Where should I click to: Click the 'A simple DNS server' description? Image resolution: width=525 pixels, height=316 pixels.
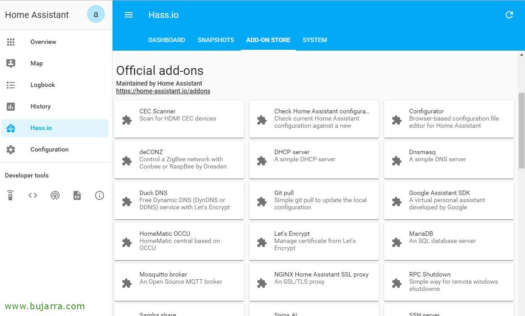(x=437, y=159)
